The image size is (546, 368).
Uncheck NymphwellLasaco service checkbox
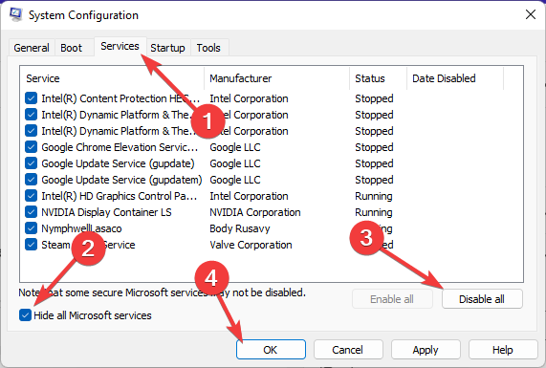(31, 228)
